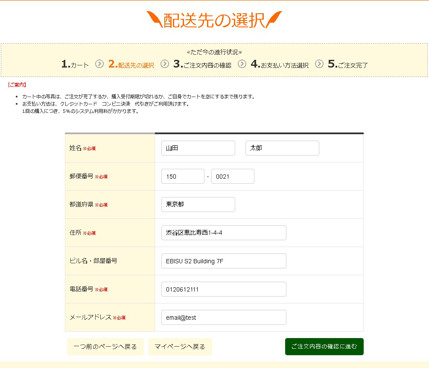This screenshot has width=429, height=368.
Task: Click the first name field containing 太郎
Action: pos(282,148)
